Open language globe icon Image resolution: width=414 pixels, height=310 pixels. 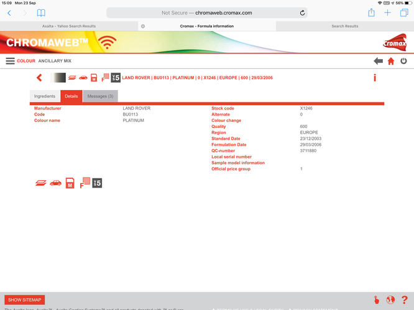coord(390,299)
